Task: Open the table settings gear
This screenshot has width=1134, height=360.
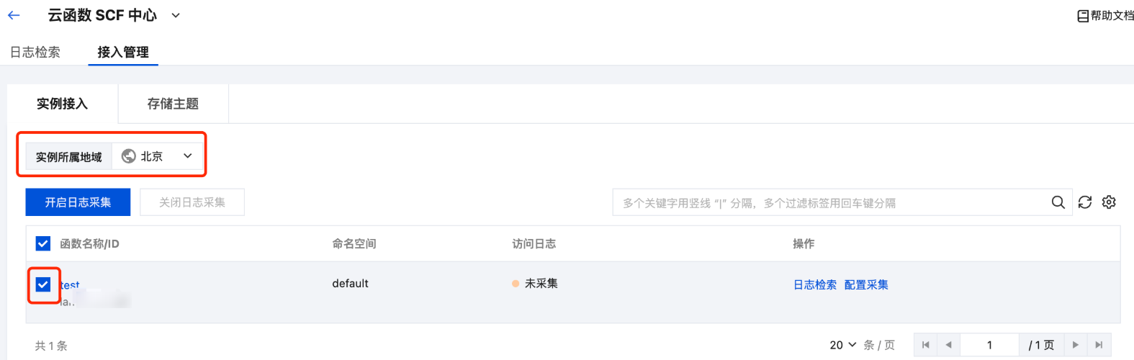Action: coord(1109,202)
